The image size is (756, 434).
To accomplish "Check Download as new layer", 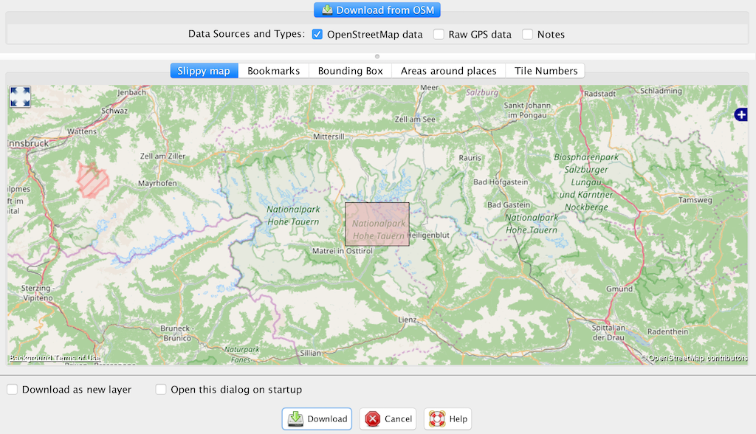I will [13, 390].
